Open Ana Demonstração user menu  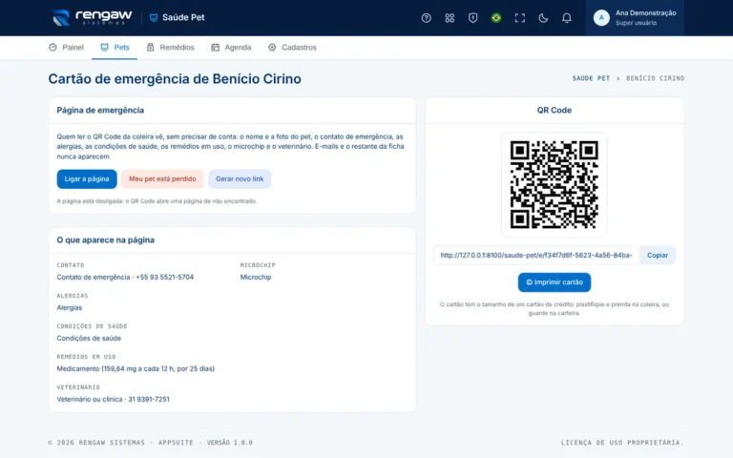[635, 18]
